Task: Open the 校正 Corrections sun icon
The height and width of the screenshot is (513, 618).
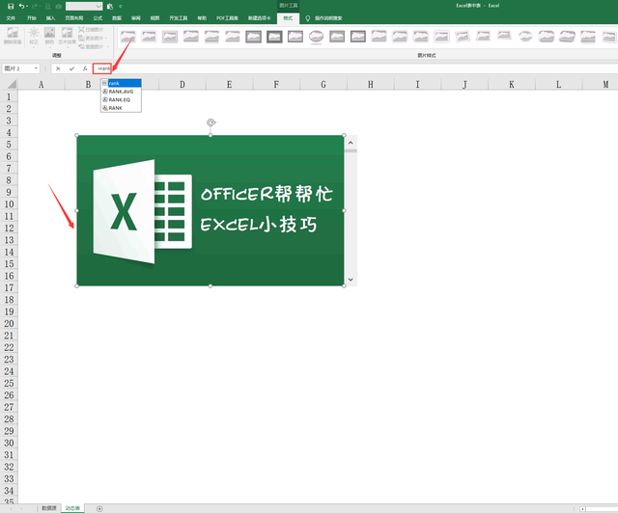Action: [x=34, y=36]
